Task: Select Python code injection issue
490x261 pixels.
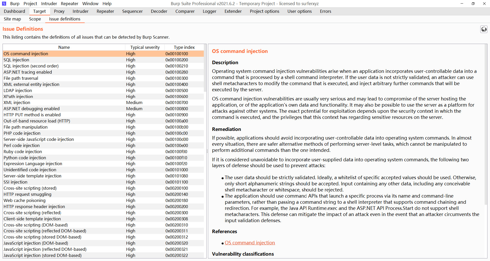Action: [x=103, y=158]
